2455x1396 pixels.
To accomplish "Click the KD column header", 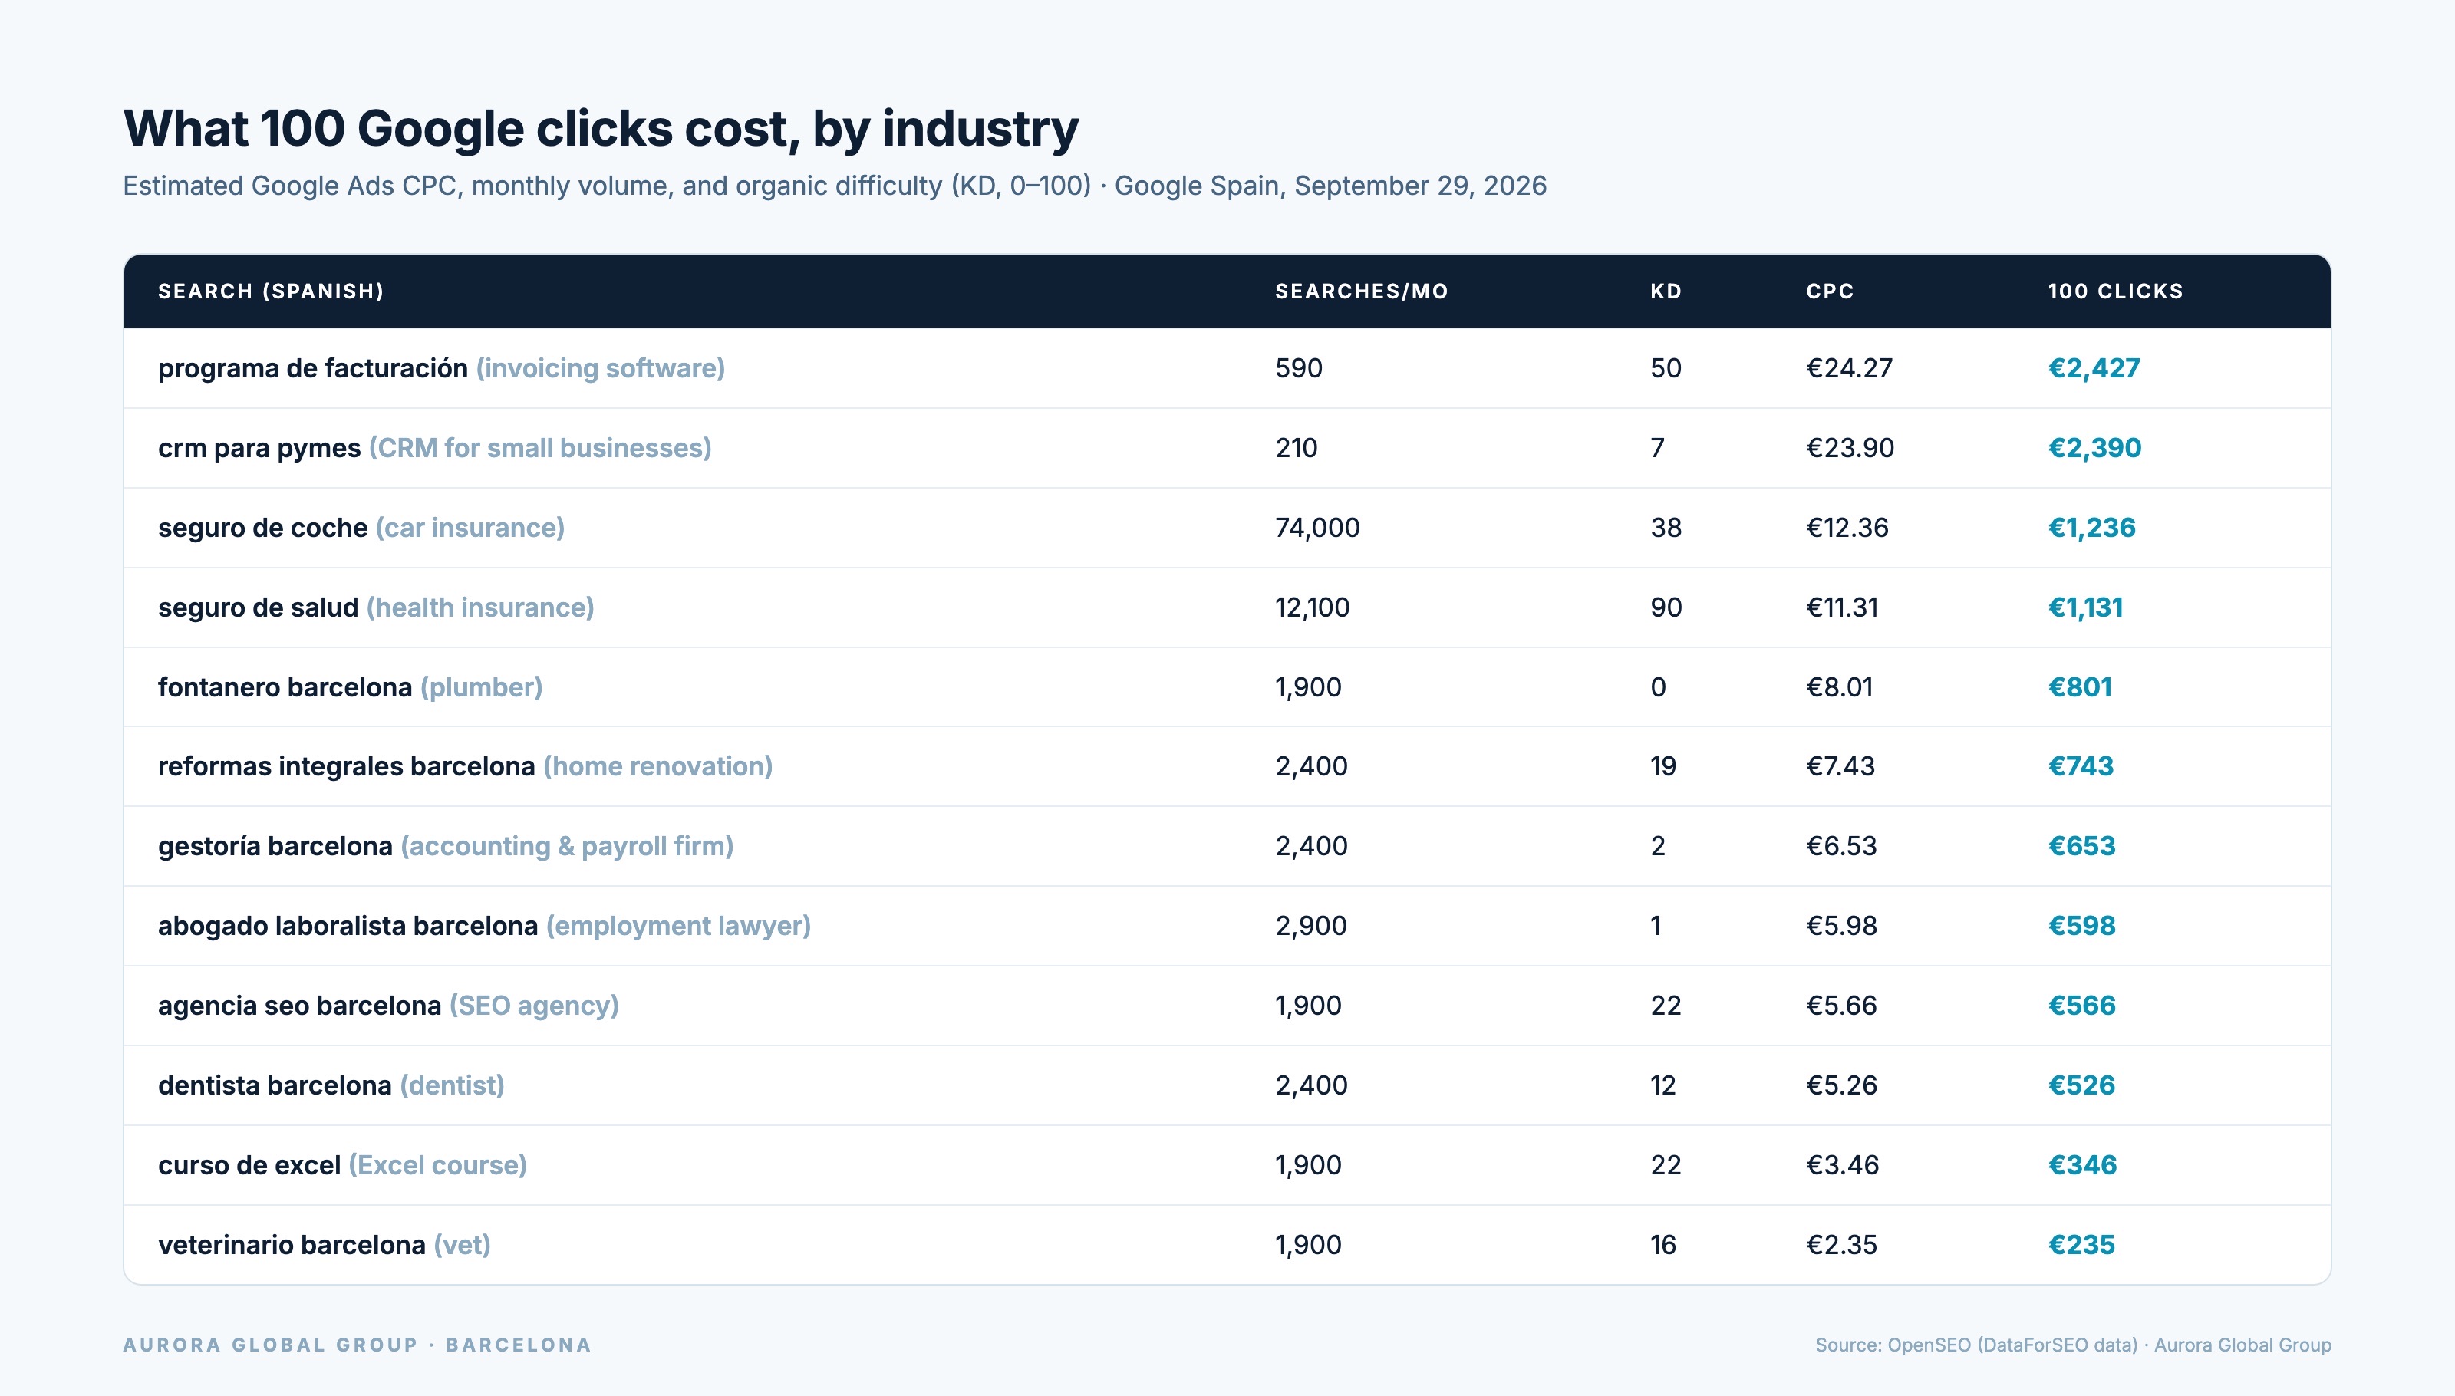I will coord(1666,291).
